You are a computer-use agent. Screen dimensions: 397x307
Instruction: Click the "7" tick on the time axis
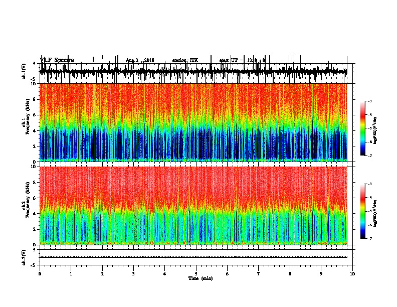pos(259,274)
